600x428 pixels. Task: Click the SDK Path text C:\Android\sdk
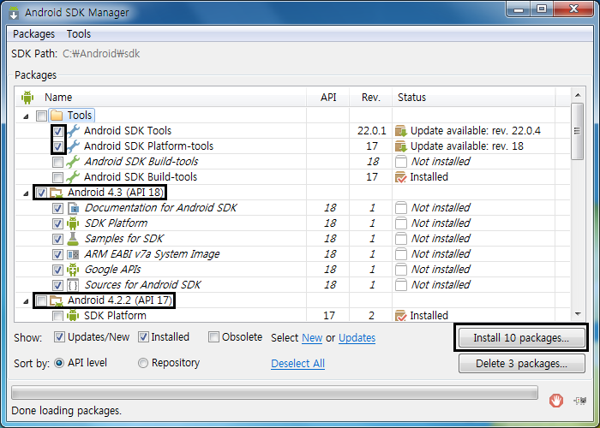point(101,53)
